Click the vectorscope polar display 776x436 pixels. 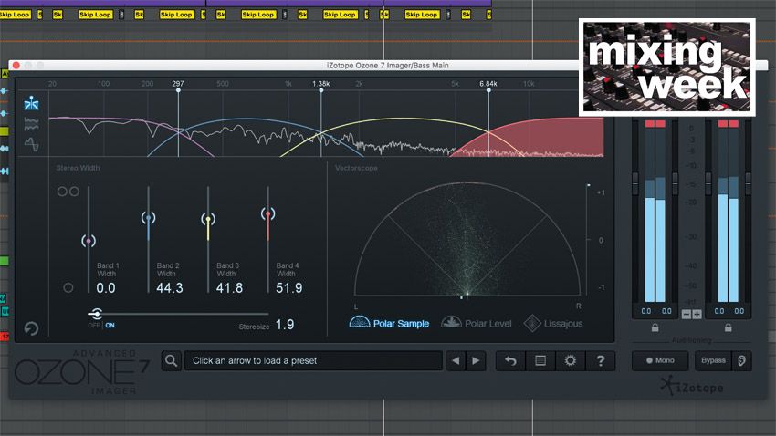[467, 240]
